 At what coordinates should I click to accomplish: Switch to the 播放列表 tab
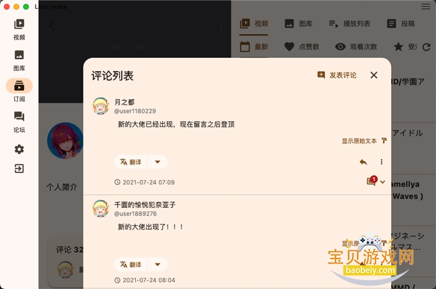(x=349, y=24)
